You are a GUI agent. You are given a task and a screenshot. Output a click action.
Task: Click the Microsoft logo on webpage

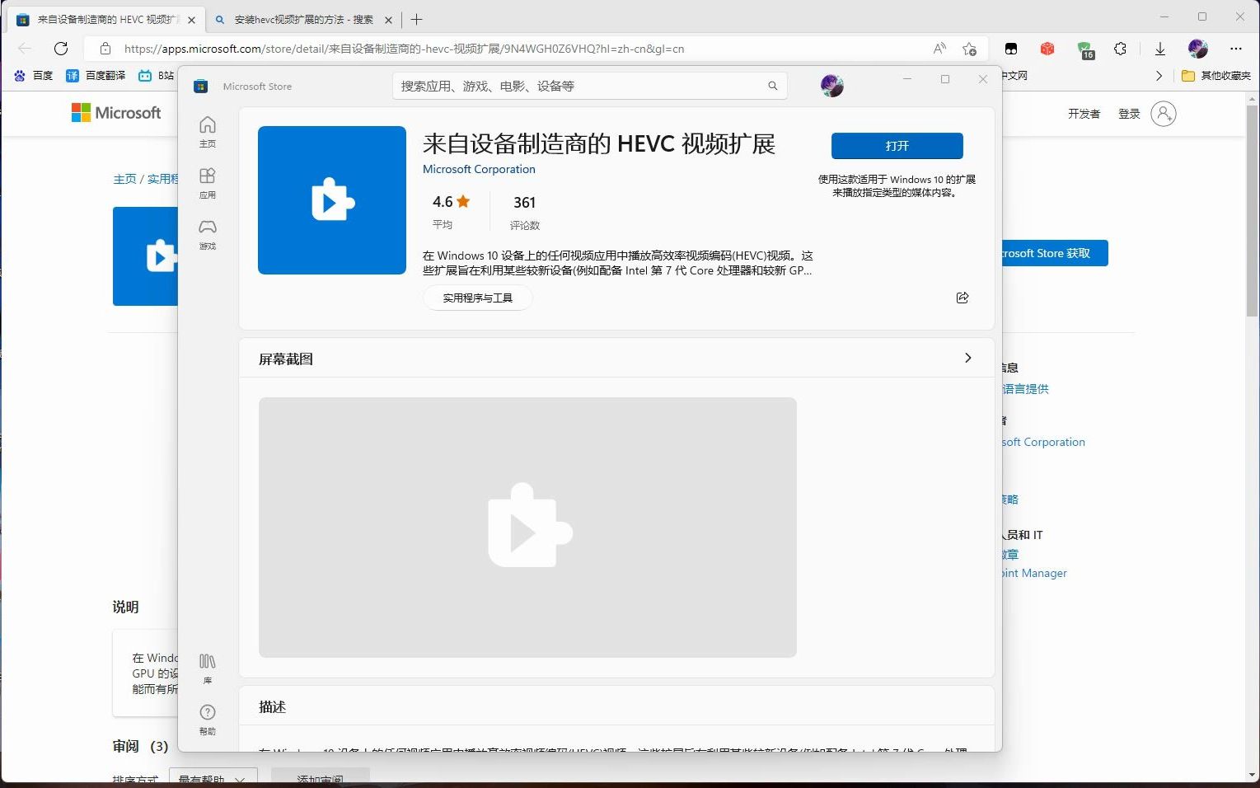pyautogui.click(x=116, y=113)
